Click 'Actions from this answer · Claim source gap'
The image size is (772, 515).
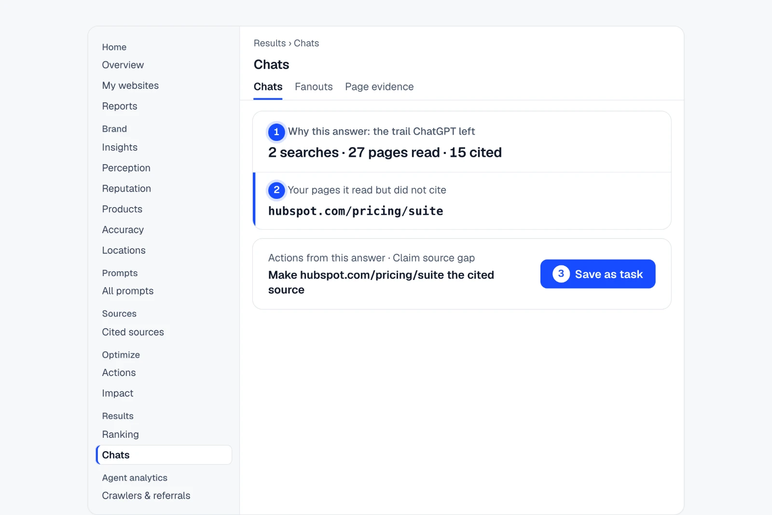[372, 258]
